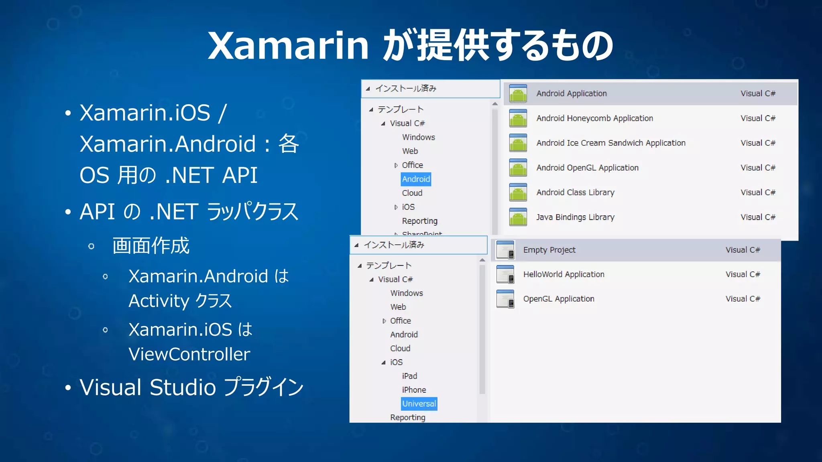822x462 pixels.
Task: Select Web in the upper template tree
Action: [x=410, y=151]
